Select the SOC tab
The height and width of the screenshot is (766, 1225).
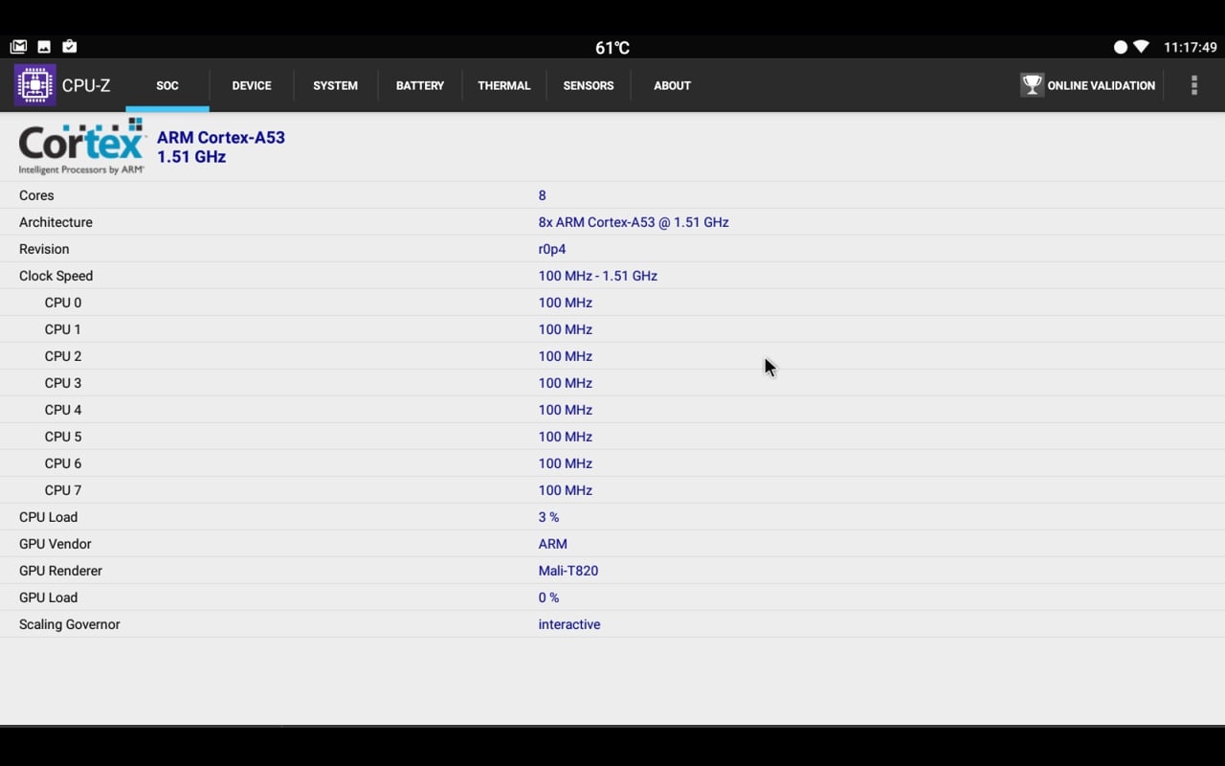(167, 85)
